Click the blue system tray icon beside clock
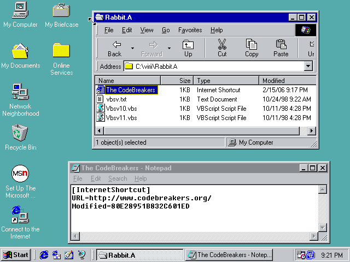Viewport: 350px width, 262px height. pos(311,255)
